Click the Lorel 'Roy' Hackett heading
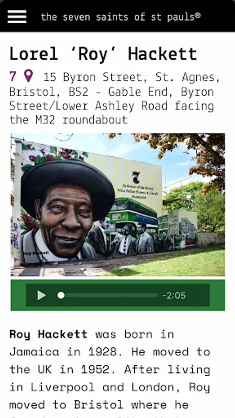The height and width of the screenshot is (418, 235). (103, 54)
